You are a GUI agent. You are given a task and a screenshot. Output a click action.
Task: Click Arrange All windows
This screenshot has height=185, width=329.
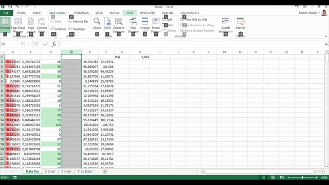click(145, 25)
